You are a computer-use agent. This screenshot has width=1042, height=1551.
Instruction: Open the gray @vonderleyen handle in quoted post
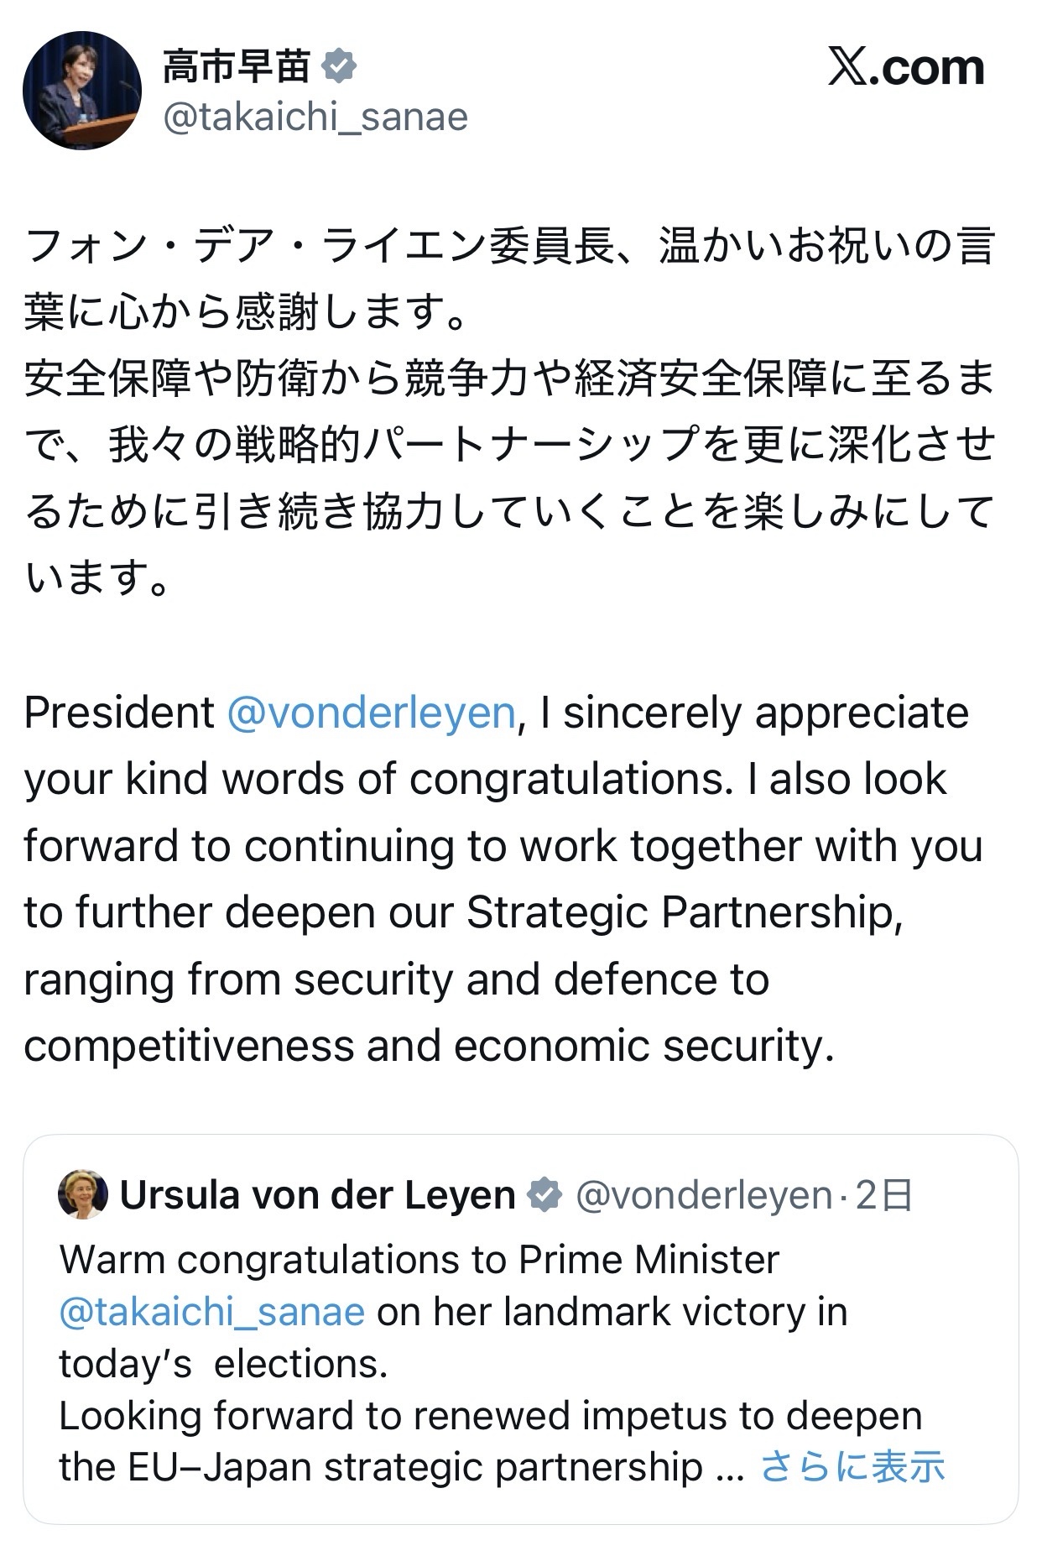703,1195
